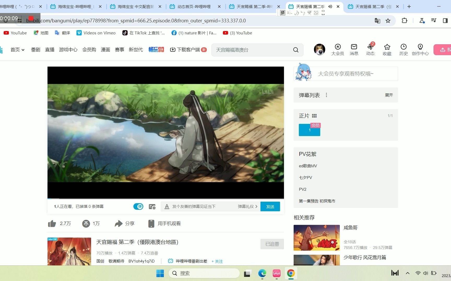Expand the 首页 dropdown menu
This screenshot has height=281, width=451.
tap(17, 50)
